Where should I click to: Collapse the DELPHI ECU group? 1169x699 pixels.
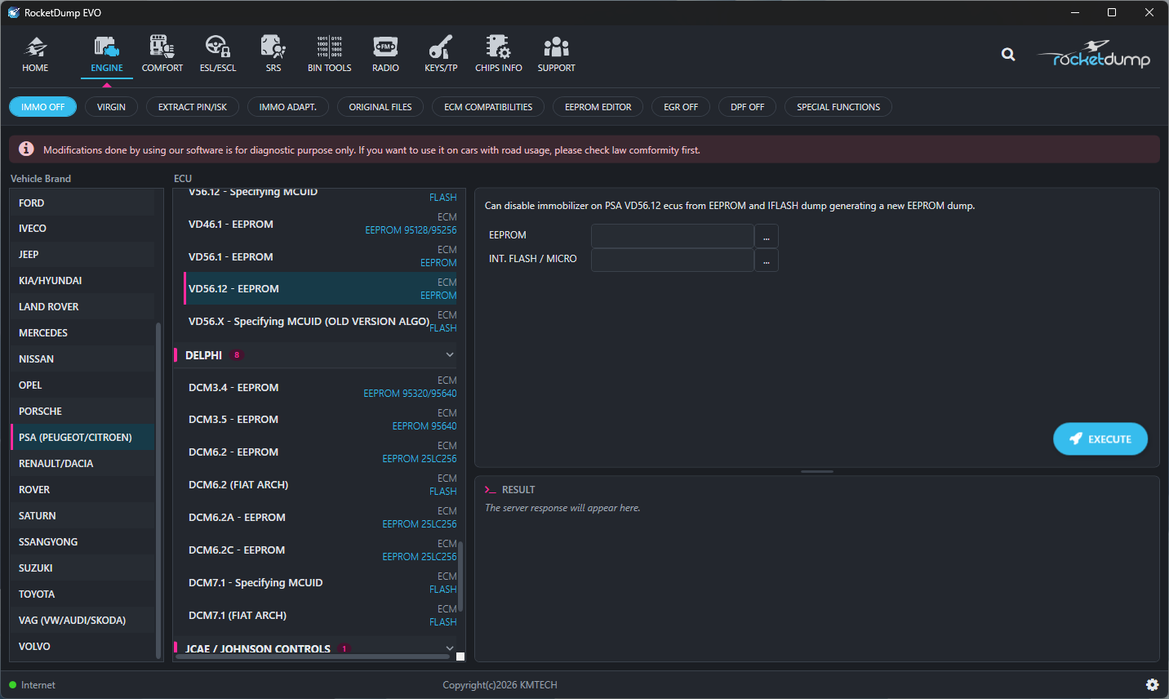tap(450, 355)
